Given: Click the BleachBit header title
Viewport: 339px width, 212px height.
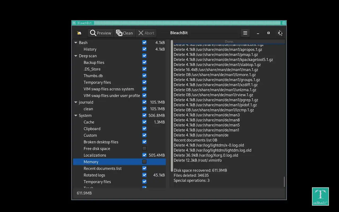Looking at the screenshot, I should [179, 33].
